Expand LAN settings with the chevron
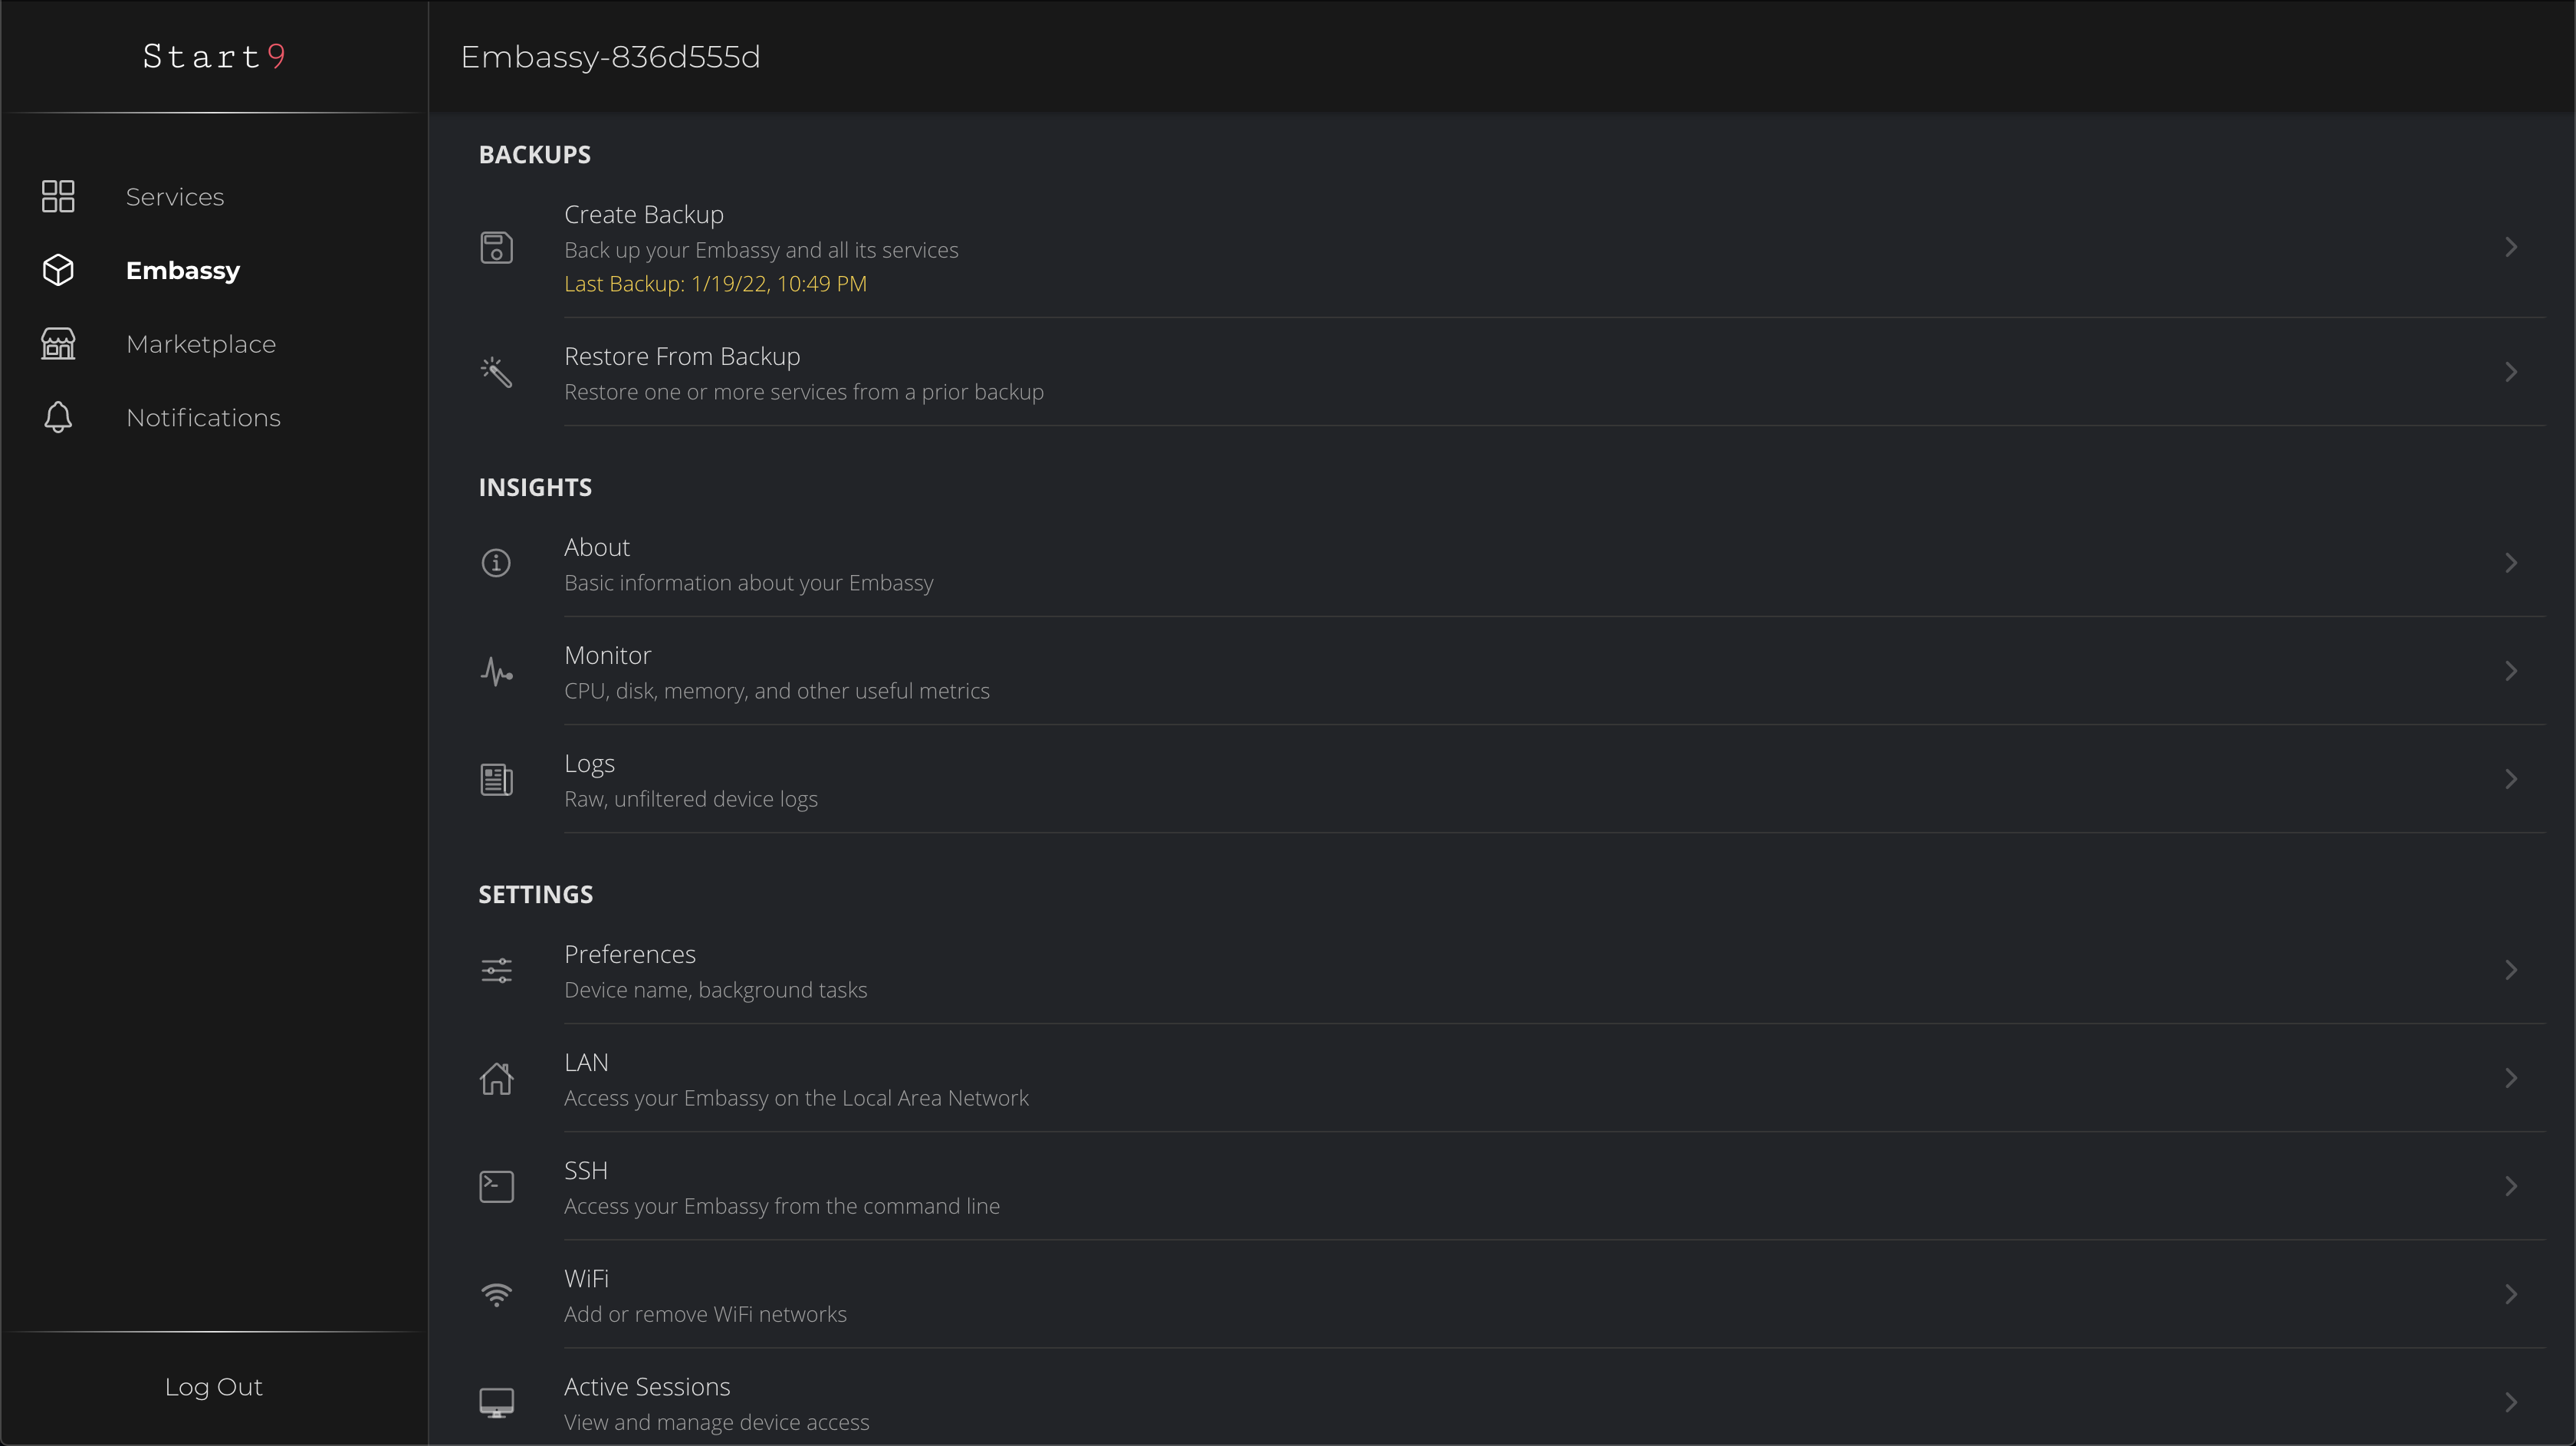This screenshot has height=1446, width=2576. [2510, 1078]
